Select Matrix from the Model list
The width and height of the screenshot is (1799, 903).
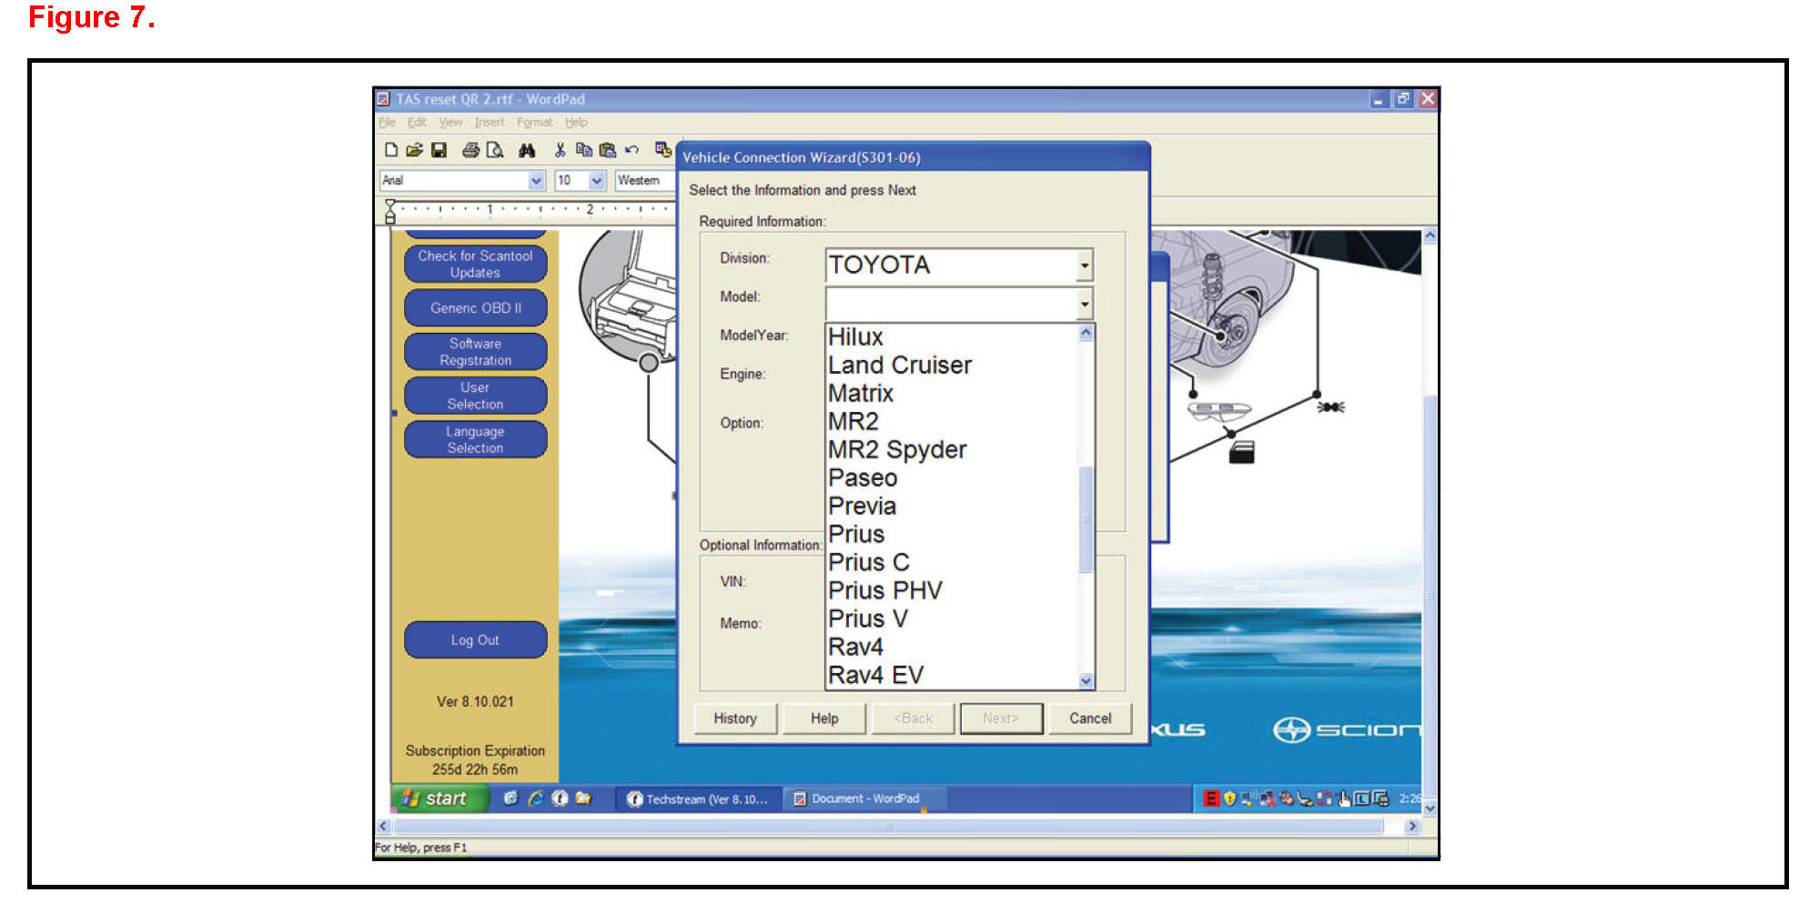tap(951, 394)
